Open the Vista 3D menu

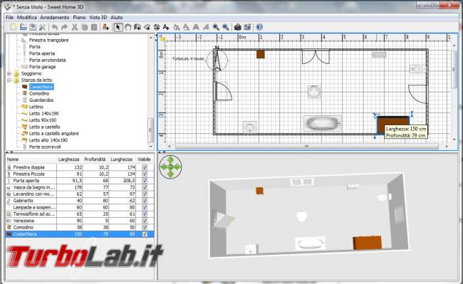coord(98,17)
